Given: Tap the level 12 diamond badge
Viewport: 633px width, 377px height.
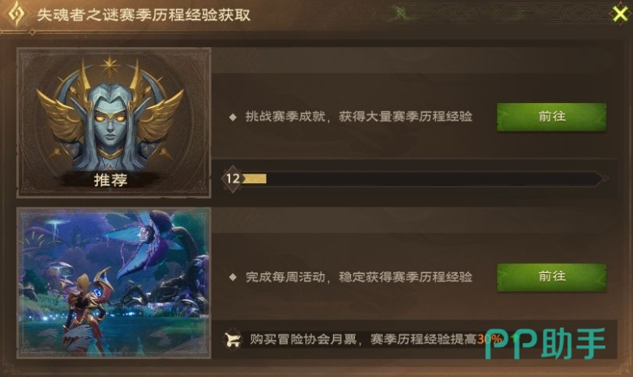Looking at the screenshot, I should pyautogui.click(x=233, y=178).
